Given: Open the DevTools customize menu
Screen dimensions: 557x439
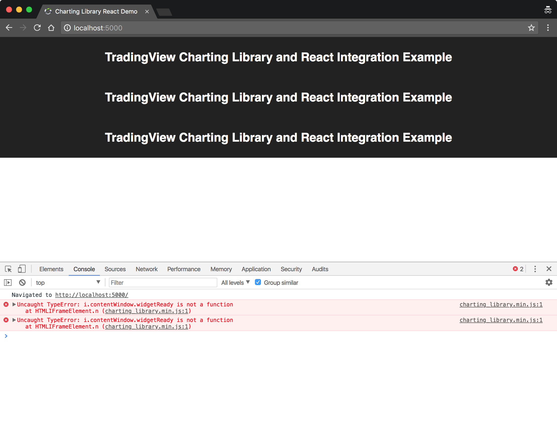Looking at the screenshot, I should click(535, 269).
